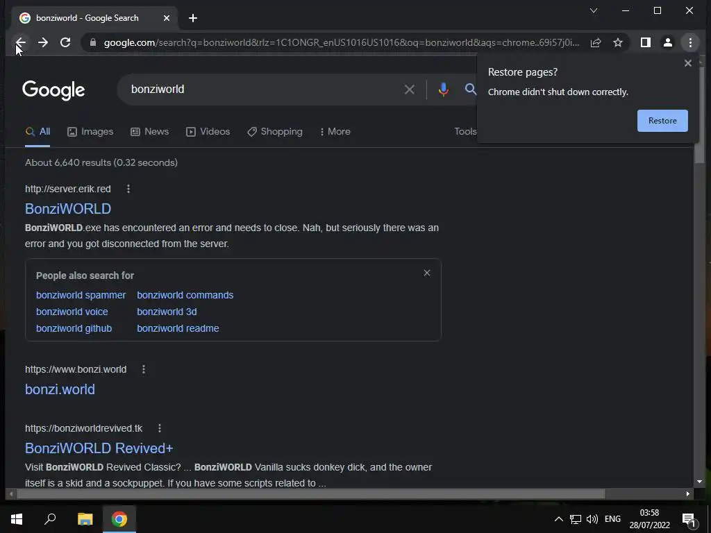Open options for www.bonzi.world result
The height and width of the screenshot is (533, 711).
[144, 369]
